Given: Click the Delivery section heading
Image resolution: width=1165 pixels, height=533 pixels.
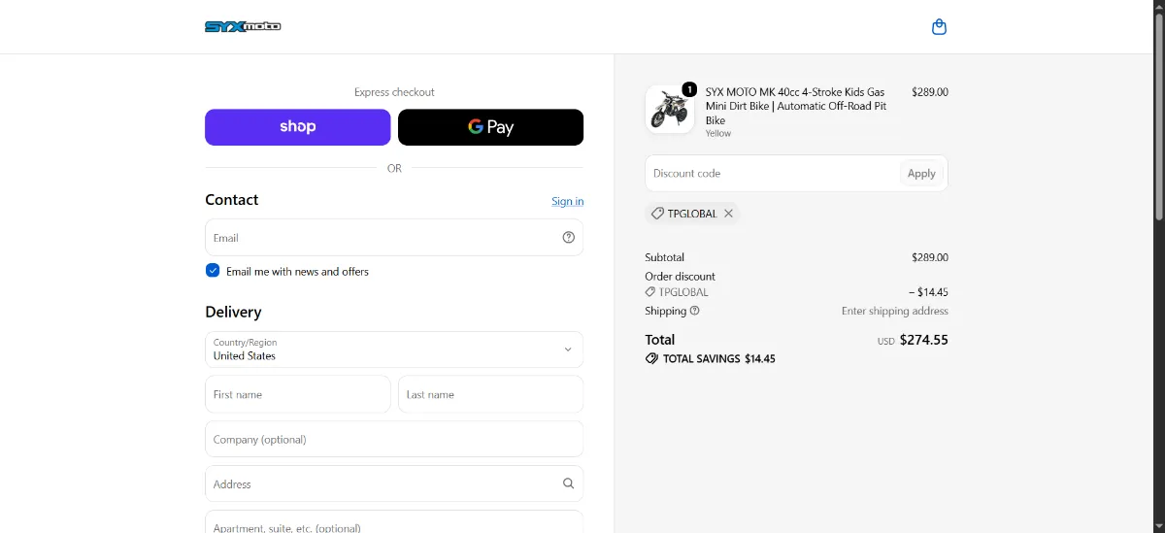Looking at the screenshot, I should pyautogui.click(x=233, y=312).
